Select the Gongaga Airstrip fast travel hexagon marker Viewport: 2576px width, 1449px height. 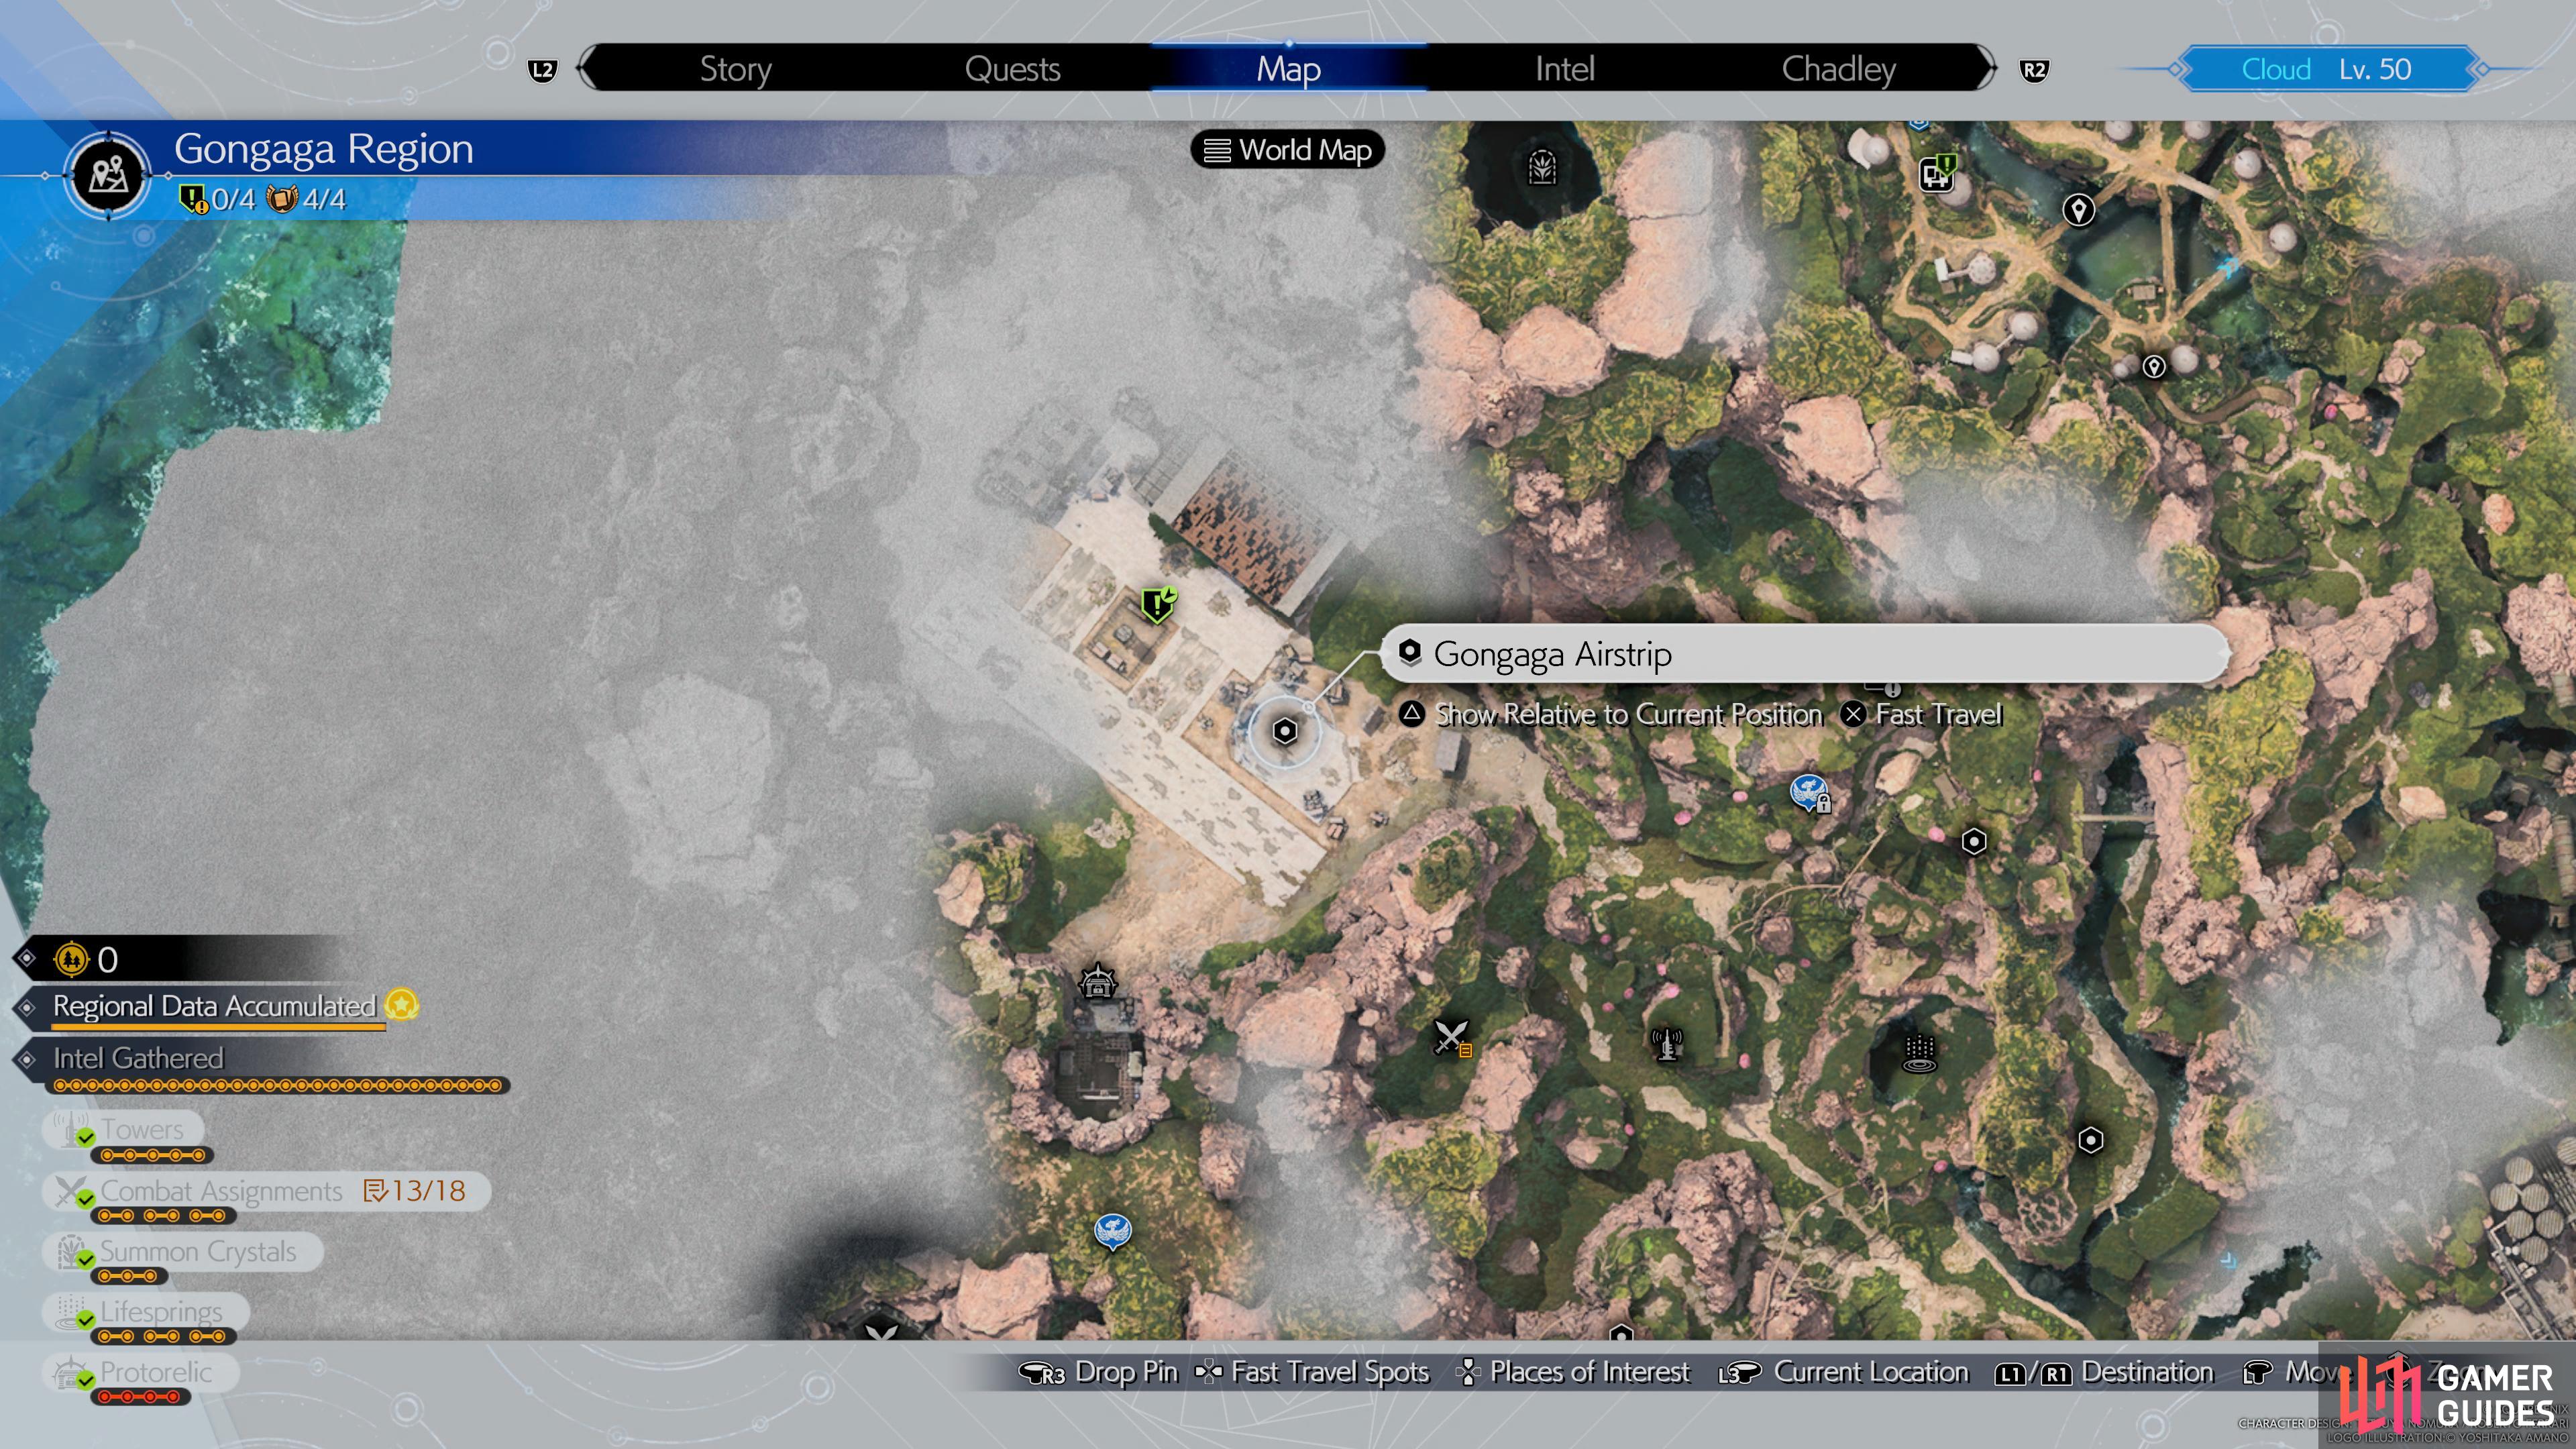coord(1285,731)
